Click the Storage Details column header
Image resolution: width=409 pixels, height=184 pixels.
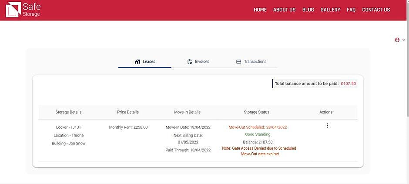[68, 112]
